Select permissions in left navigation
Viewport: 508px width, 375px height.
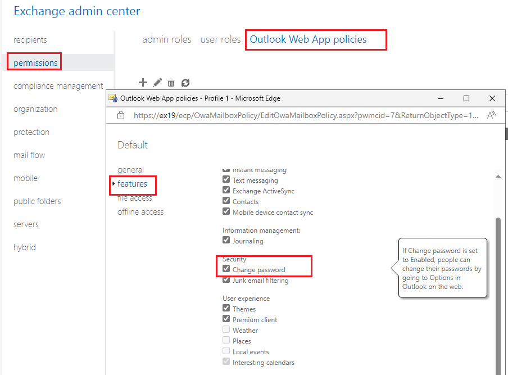35,63
